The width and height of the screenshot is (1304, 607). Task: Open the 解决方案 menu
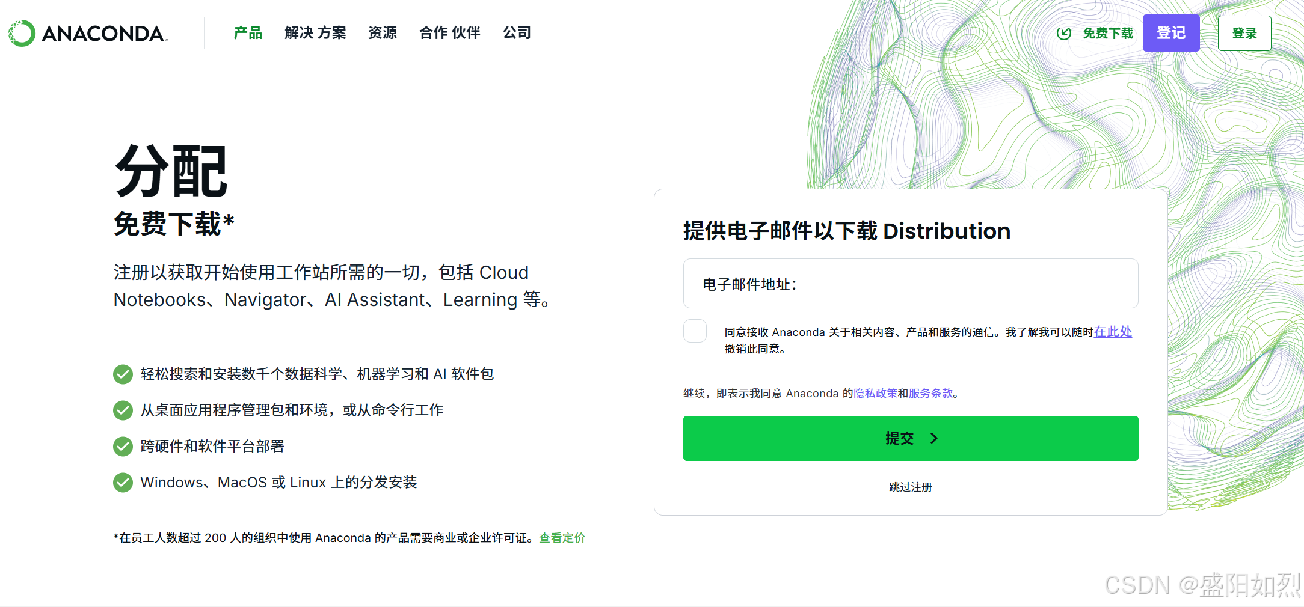pyautogui.click(x=316, y=33)
